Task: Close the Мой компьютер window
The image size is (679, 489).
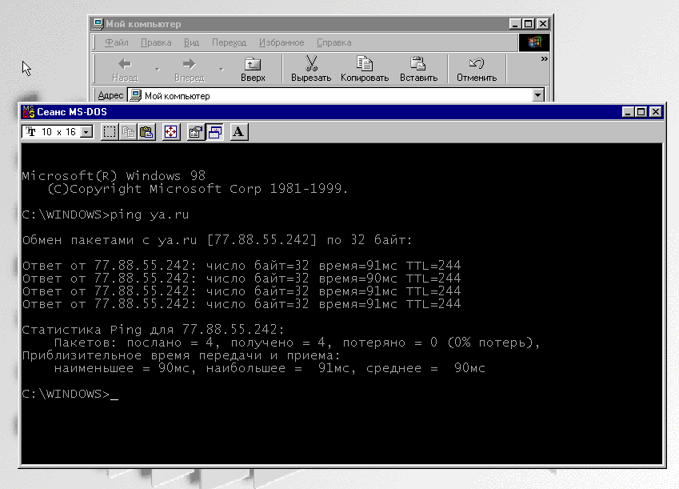Action: coord(542,24)
